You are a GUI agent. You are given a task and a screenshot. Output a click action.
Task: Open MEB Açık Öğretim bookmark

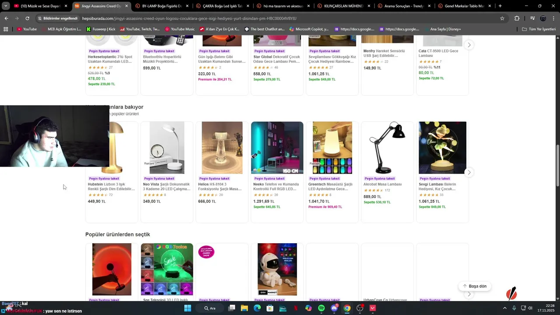click(61, 29)
